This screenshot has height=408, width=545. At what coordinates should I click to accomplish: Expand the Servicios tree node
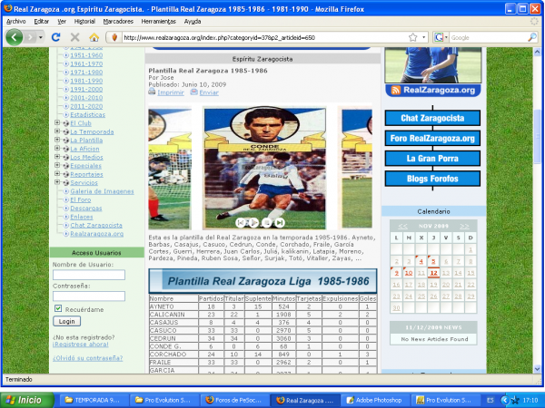point(57,182)
